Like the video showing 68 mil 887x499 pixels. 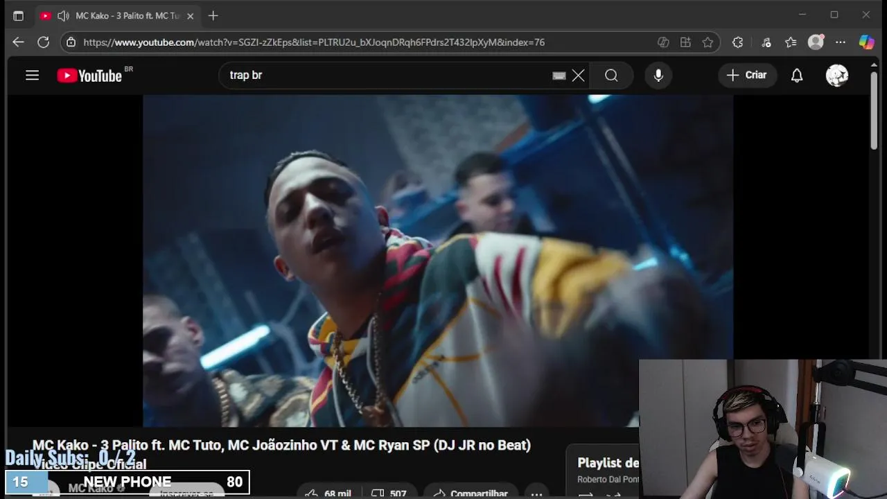327,493
